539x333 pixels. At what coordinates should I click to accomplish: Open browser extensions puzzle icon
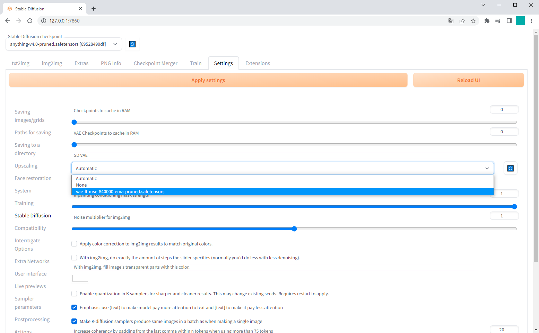[x=487, y=21]
